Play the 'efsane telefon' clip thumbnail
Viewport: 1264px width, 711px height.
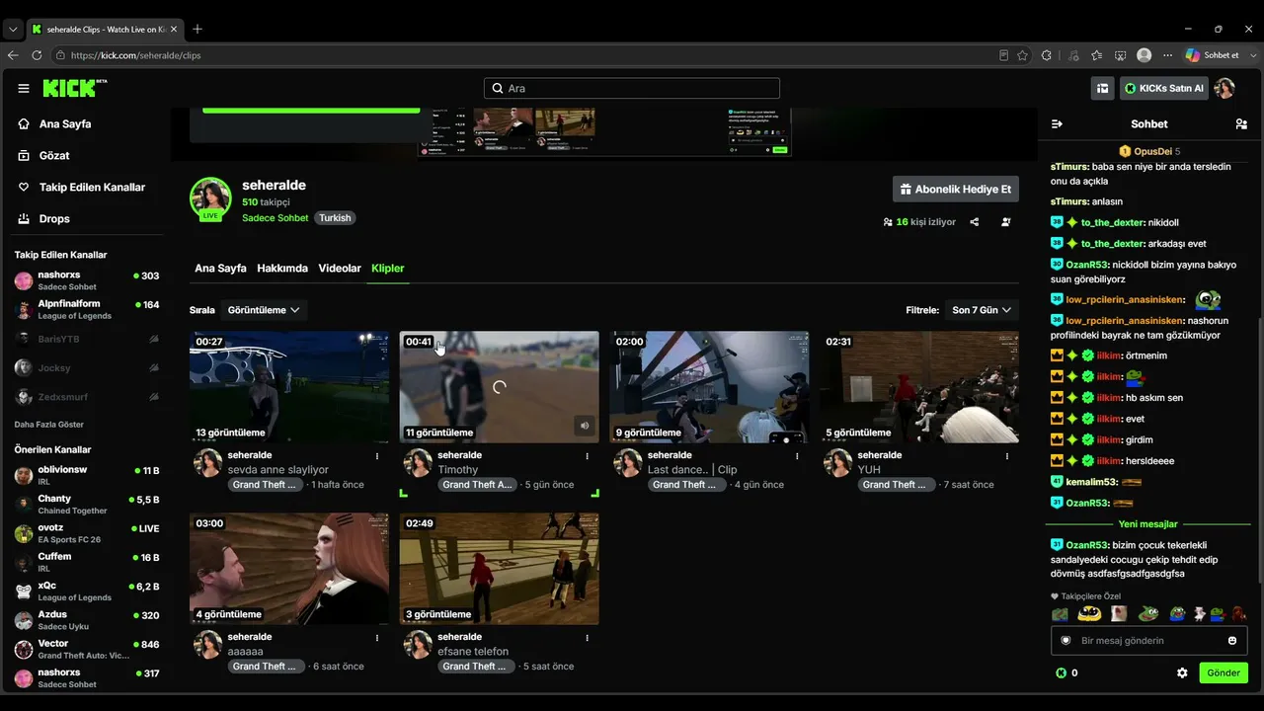coord(499,569)
